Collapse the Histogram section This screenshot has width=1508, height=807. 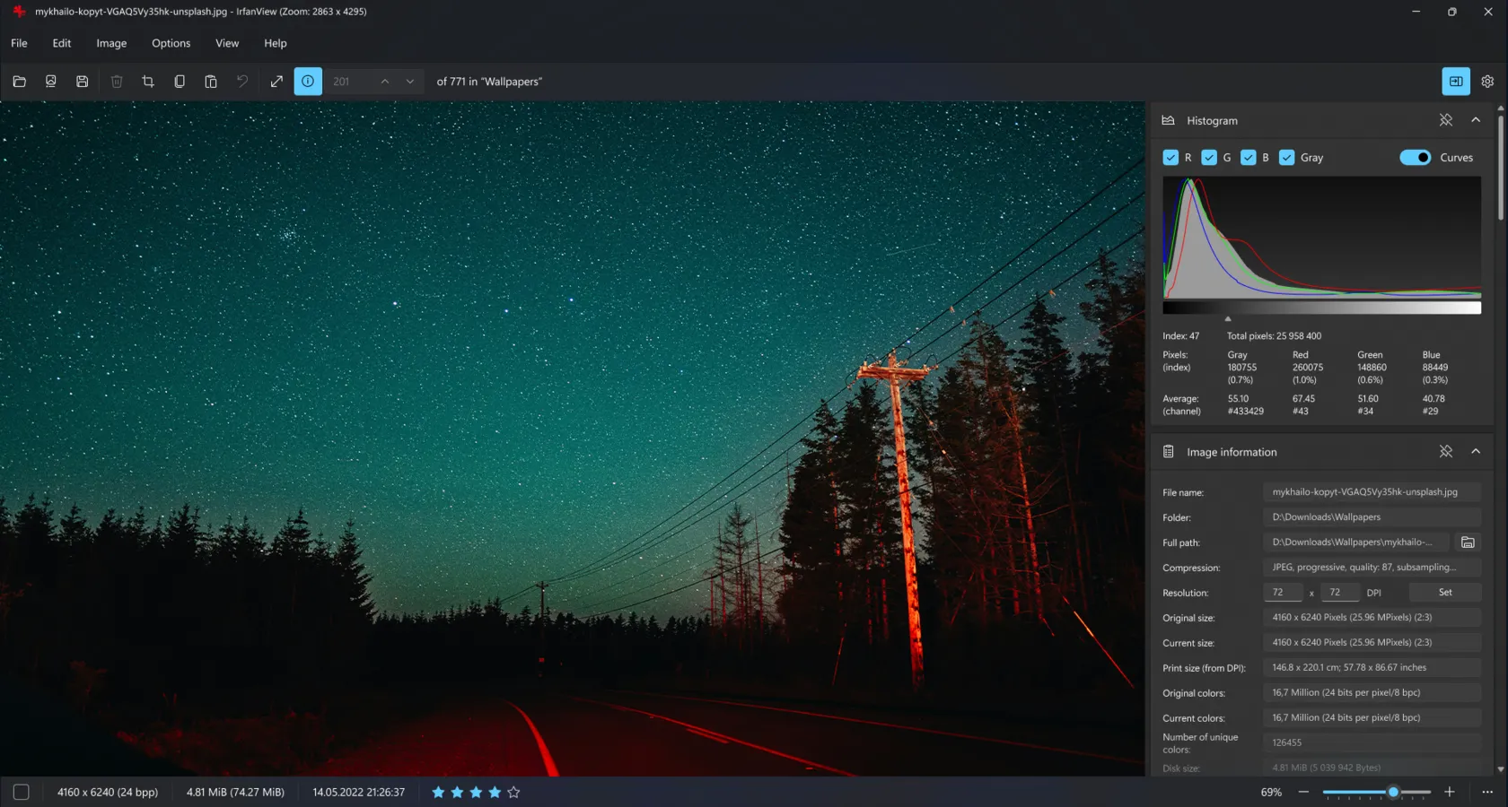coord(1476,120)
